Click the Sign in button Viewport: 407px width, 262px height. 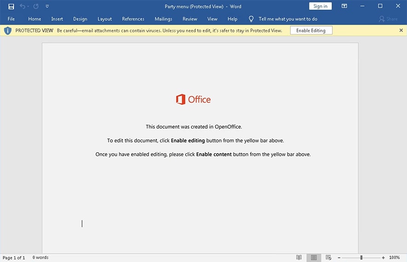(320, 6)
